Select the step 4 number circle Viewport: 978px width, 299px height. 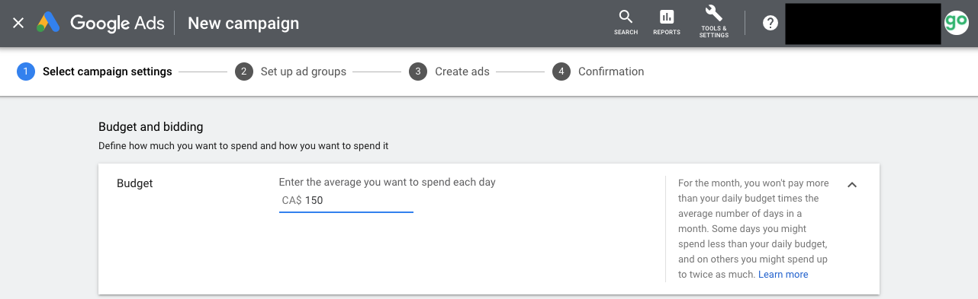pyautogui.click(x=561, y=72)
